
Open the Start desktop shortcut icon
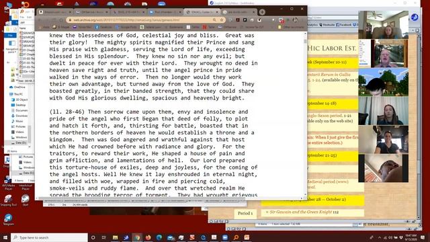click(x=26, y=200)
